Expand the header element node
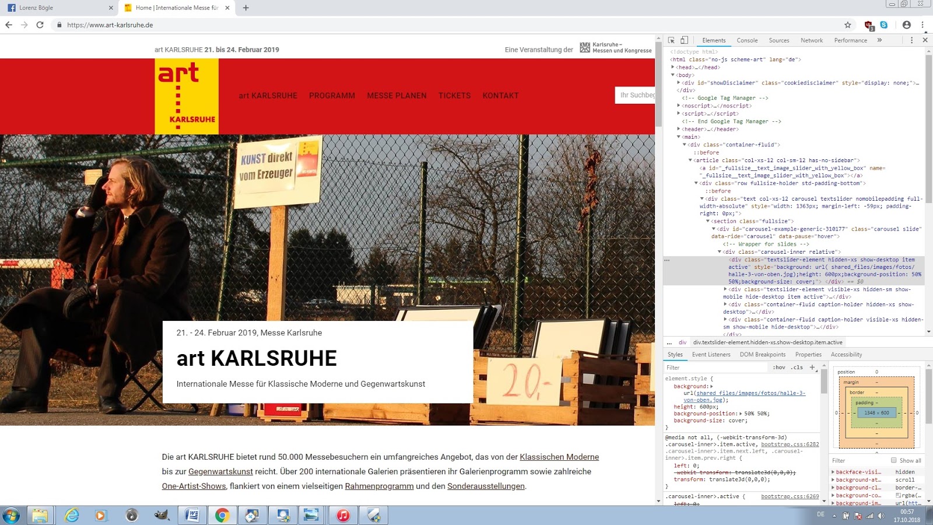 click(679, 129)
